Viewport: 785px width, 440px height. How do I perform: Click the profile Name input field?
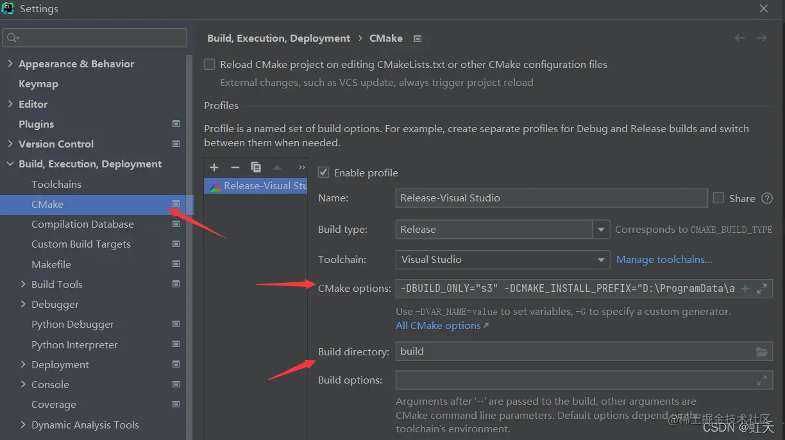click(552, 198)
